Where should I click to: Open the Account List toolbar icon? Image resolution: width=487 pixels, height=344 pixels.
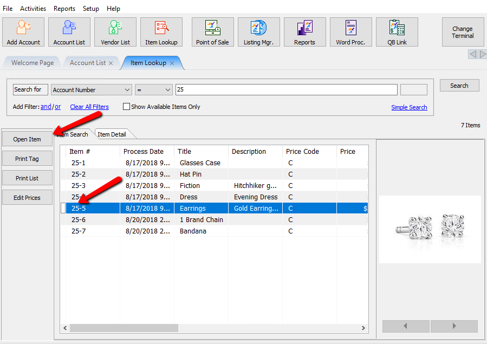click(x=69, y=32)
